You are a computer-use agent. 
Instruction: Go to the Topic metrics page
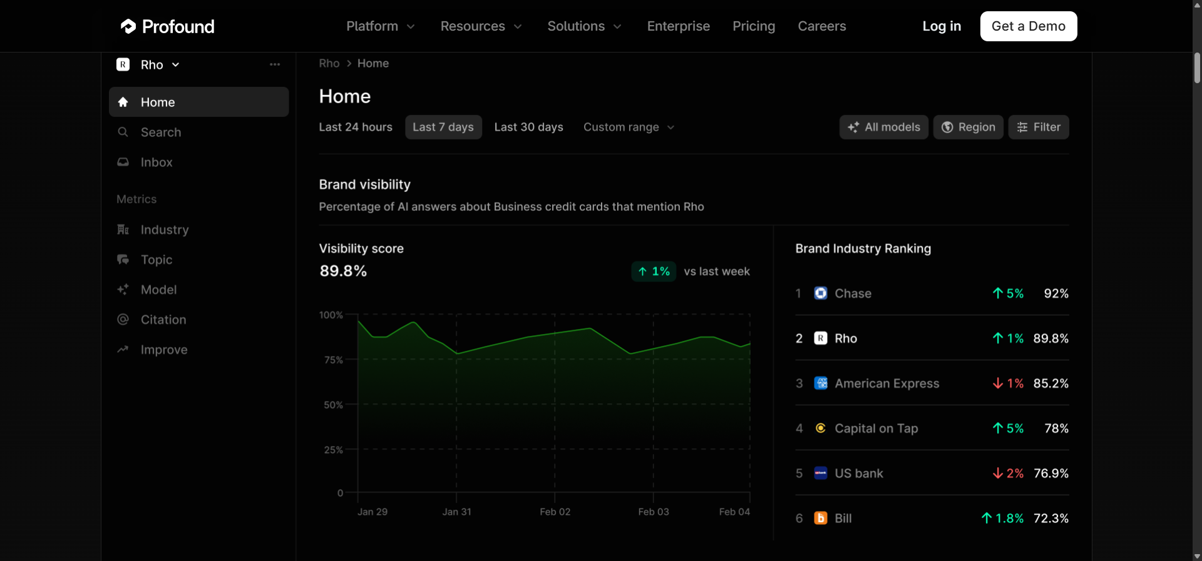[198, 260]
